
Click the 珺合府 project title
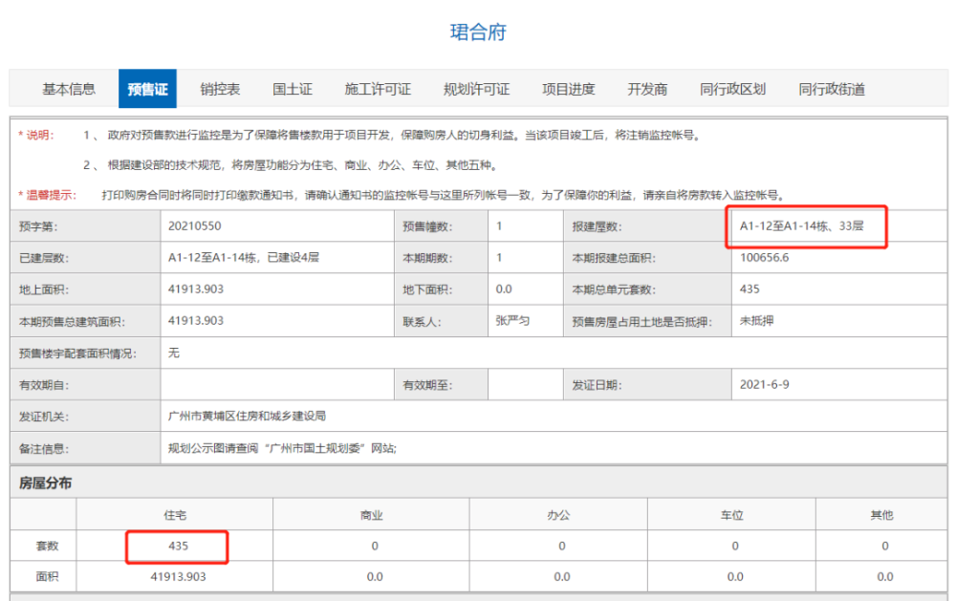click(478, 32)
